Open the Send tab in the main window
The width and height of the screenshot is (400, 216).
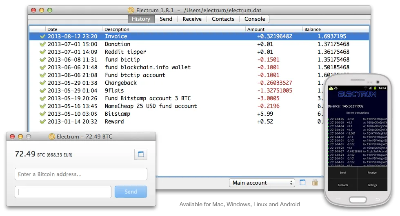[166, 19]
